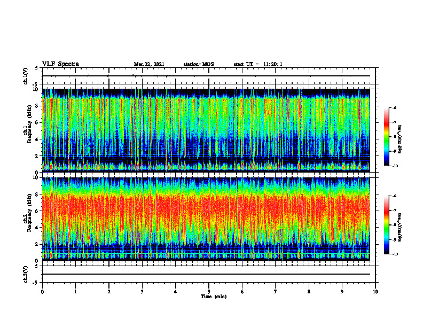
Task: Click the ch.1 colorbar log(PSD) label
Action: coord(401,139)
